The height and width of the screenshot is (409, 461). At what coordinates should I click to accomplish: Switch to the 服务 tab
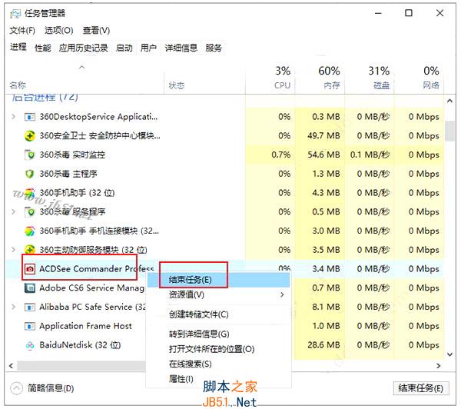pos(214,48)
